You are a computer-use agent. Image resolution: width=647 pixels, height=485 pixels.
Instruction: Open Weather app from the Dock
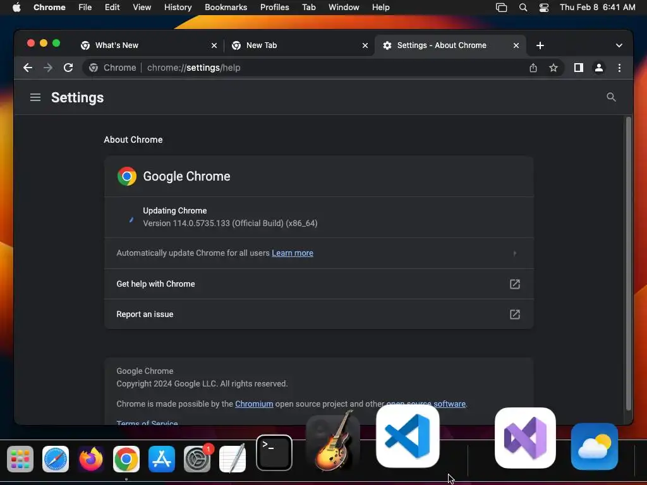[x=595, y=446]
